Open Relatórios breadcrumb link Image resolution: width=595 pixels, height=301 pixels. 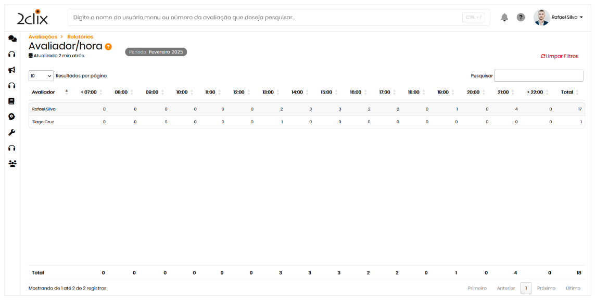coord(80,37)
